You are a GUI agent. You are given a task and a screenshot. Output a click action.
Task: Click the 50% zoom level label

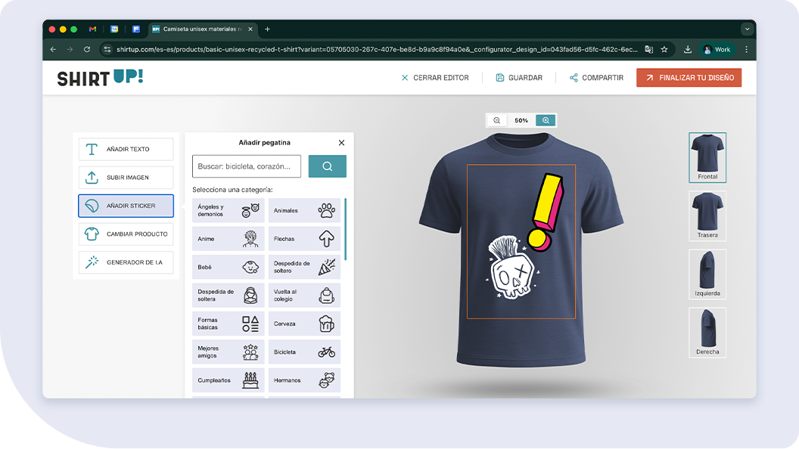pyautogui.click(x=521, y=121)
